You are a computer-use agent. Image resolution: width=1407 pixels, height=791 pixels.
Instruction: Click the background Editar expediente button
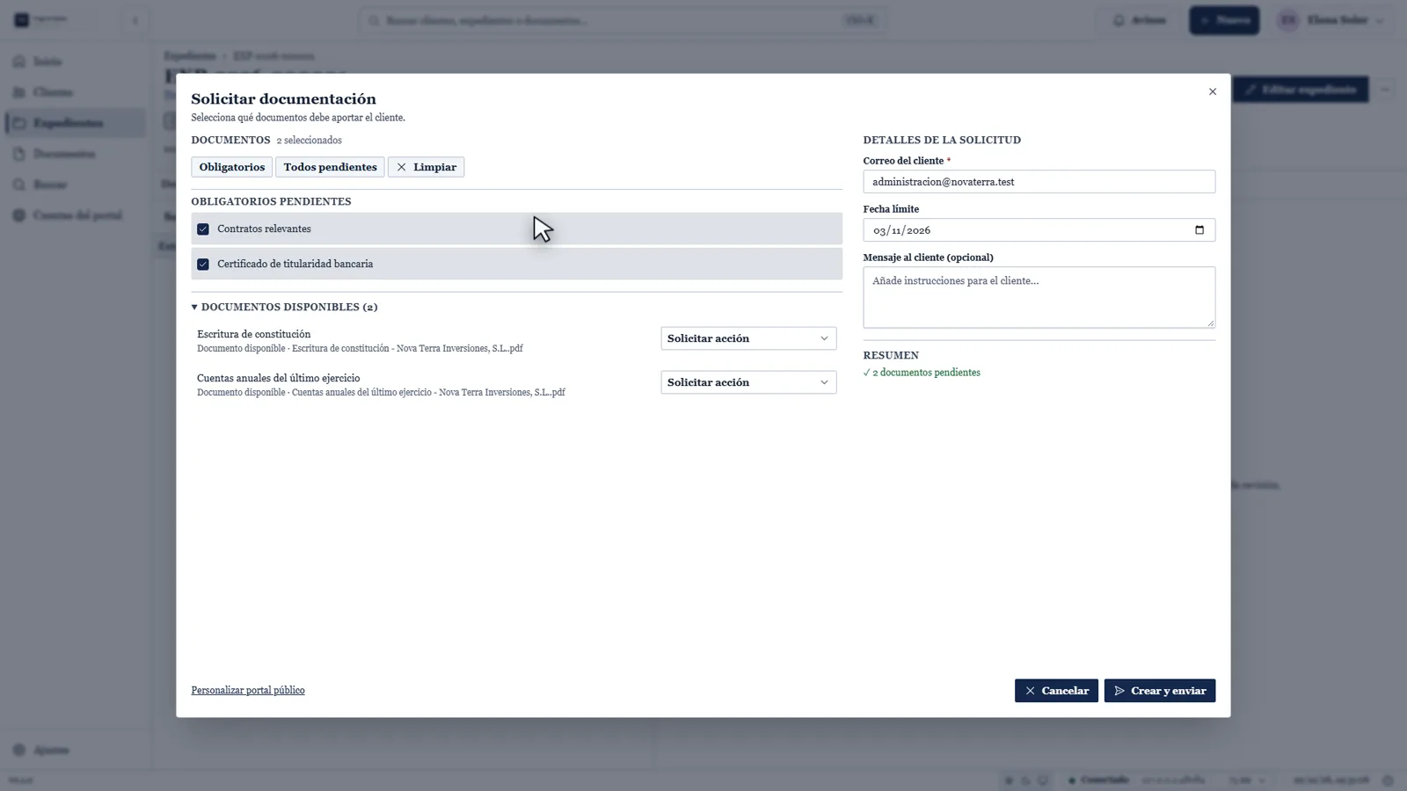click(x=1301, y=90)
